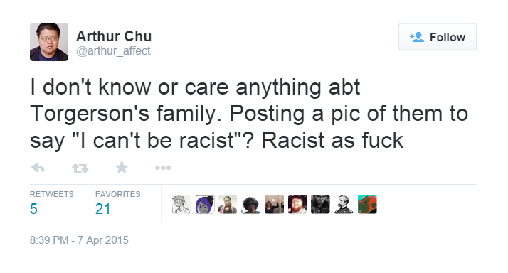This screenshot has width=508, height=273.
Task: Favorite the tweet with the star icon
Action: point(122,168)
